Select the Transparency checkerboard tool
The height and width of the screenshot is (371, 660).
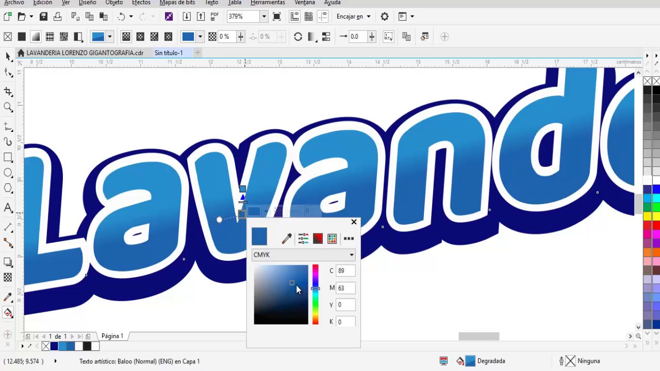point(8,278)
